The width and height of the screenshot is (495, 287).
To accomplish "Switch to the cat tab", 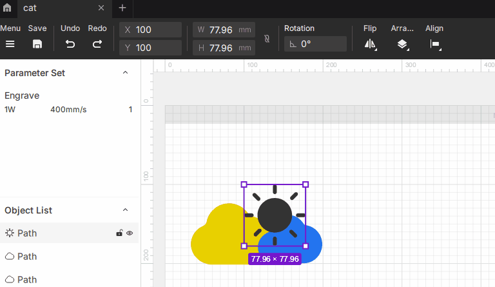I will tap(52, 8).
